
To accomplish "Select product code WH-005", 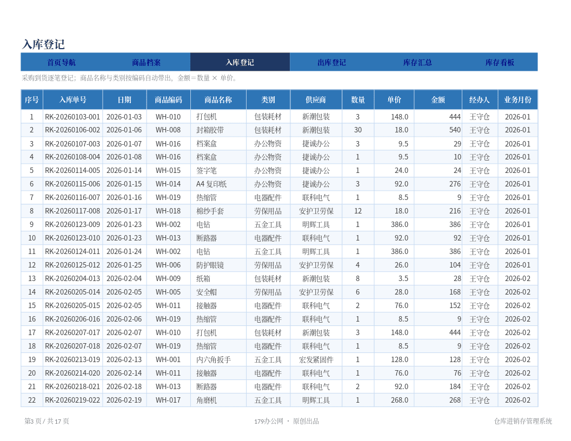I will (x=168, y=292).
